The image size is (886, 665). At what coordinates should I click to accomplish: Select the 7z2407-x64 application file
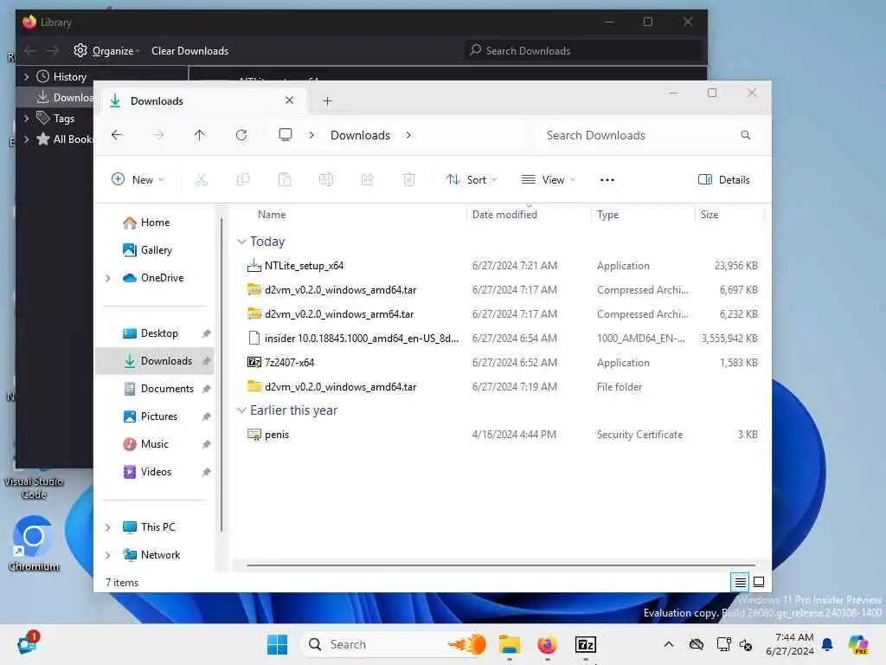(502, 363)
